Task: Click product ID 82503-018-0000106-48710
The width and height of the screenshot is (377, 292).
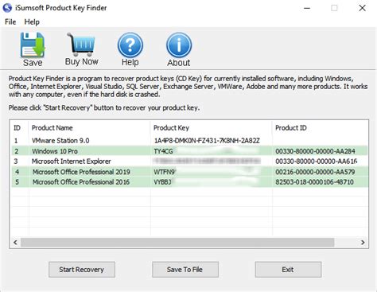Action: pos(314,182)
